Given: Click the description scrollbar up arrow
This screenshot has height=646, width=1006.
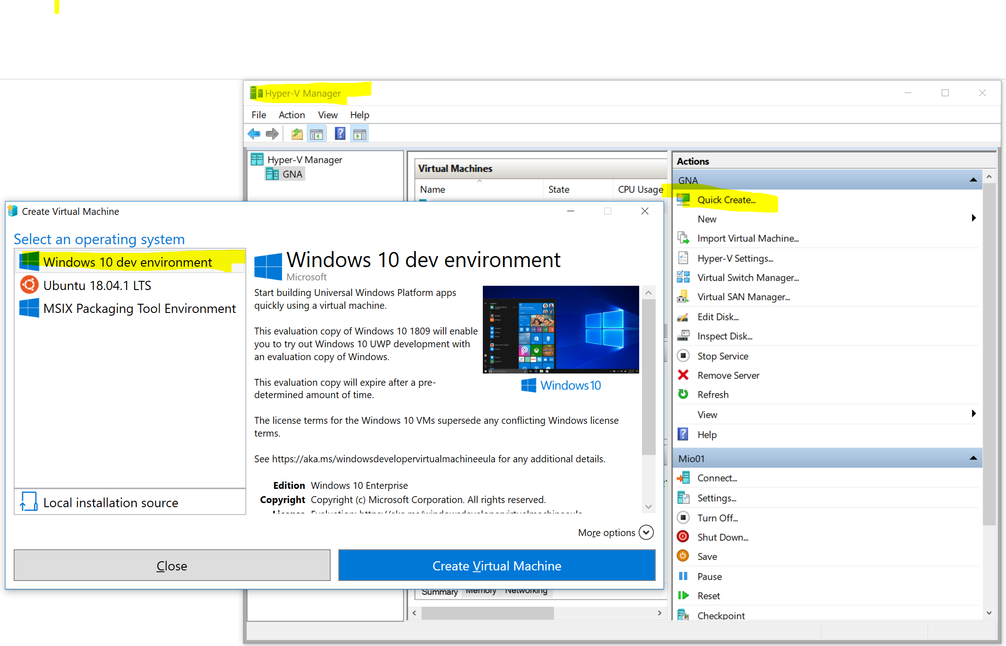Looking at the screenshot, I should [x=648, y=292].
